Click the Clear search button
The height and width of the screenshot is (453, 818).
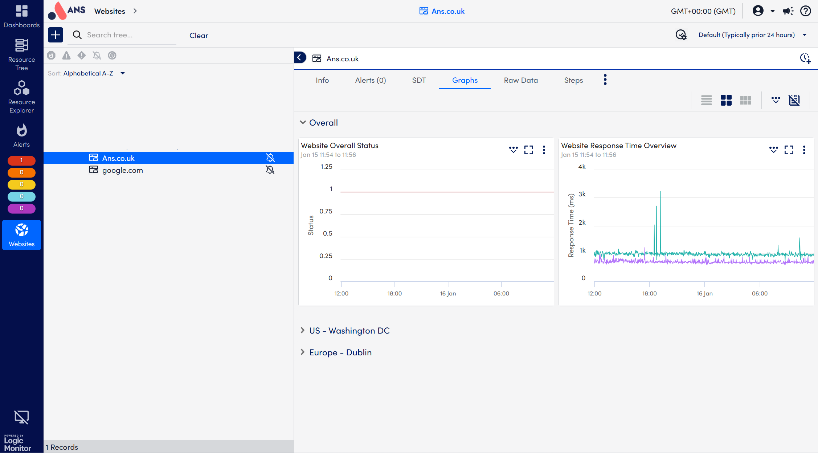coord(199,35)
